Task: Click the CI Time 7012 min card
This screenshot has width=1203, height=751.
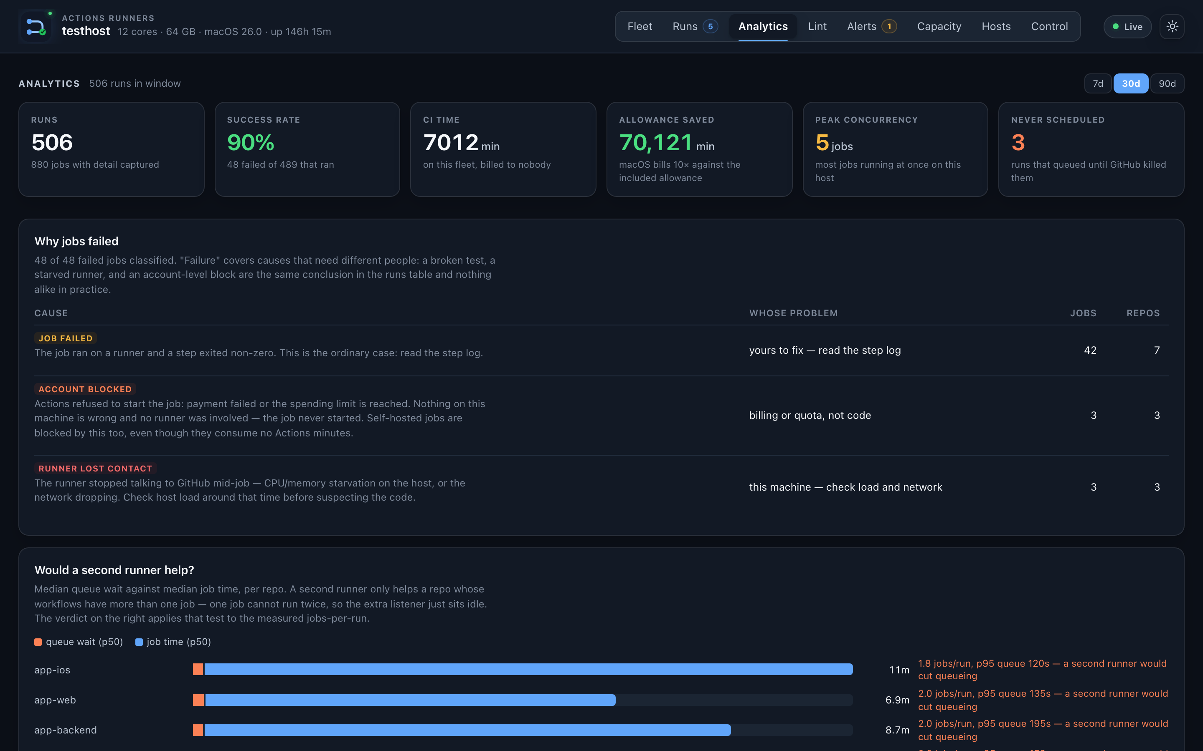Action: click(x=503, y=149)
